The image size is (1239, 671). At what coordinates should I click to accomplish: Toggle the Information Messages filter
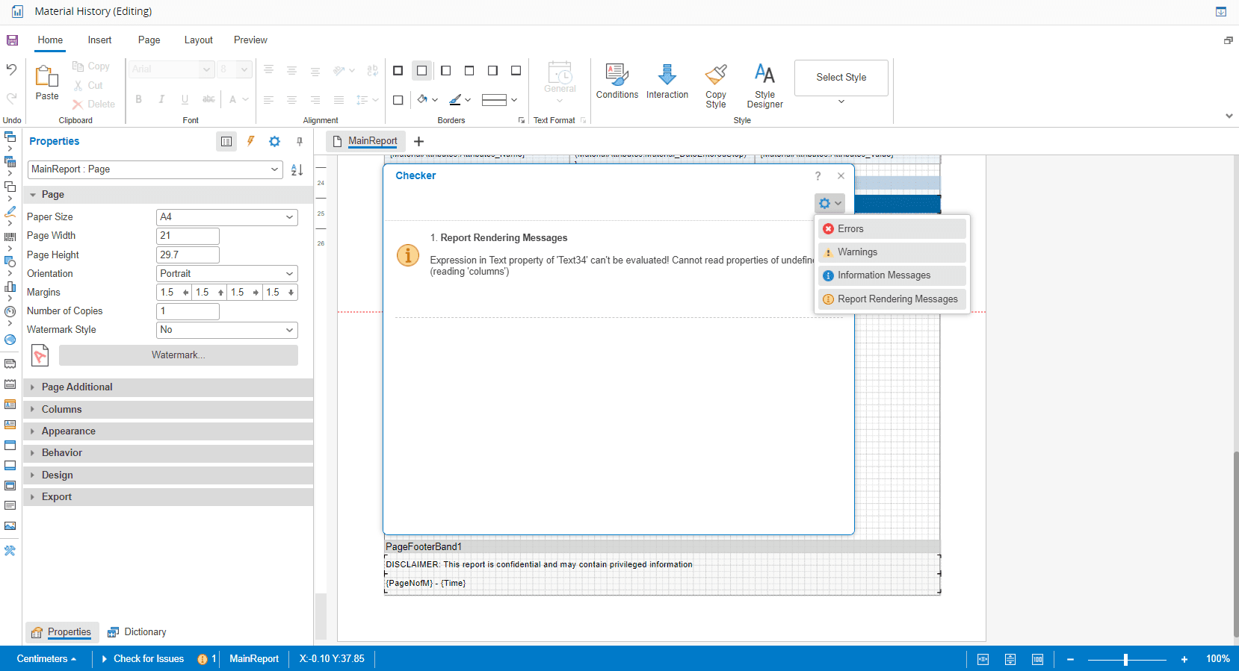(892, 275)
